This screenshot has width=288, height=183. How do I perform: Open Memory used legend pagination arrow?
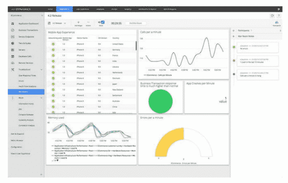57,161
